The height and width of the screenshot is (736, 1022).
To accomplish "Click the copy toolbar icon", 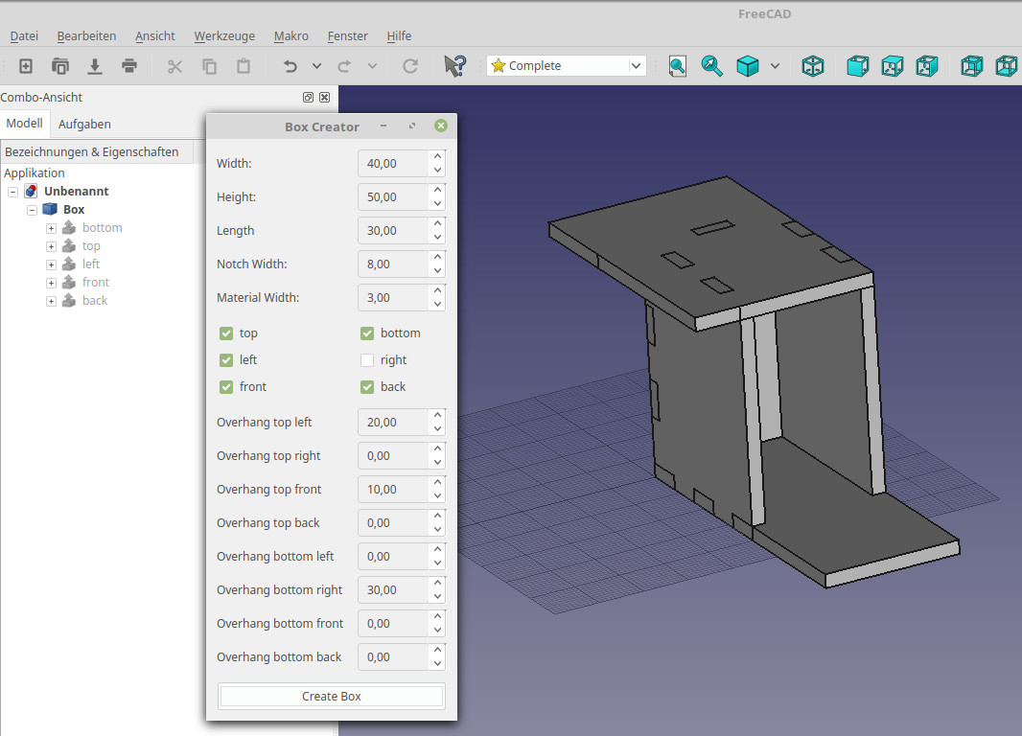I will [x=209, y=66].
